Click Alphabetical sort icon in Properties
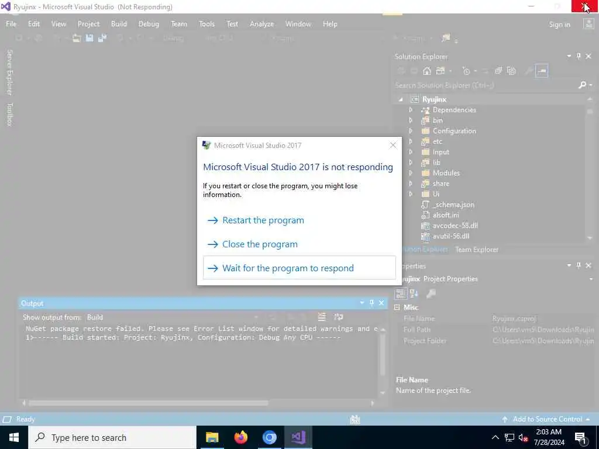The image size is (599, 449). coord(414,293)
